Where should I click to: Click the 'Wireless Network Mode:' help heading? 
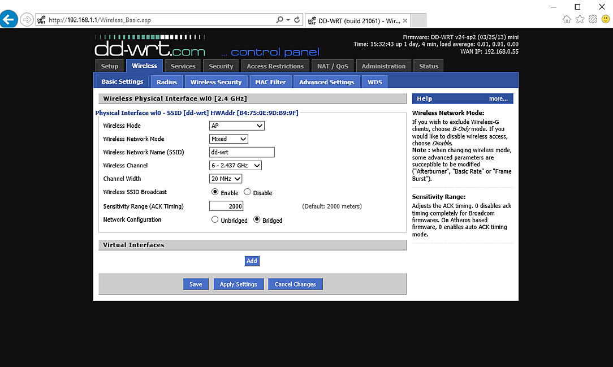pos(448,113)
